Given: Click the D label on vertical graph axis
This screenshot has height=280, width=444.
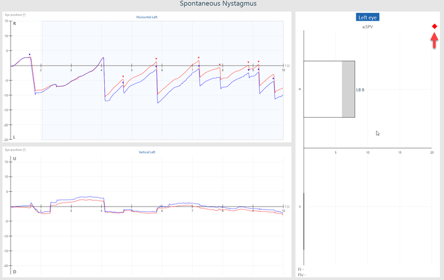Looking at the screenshot, I should click(x=14, y=272).
